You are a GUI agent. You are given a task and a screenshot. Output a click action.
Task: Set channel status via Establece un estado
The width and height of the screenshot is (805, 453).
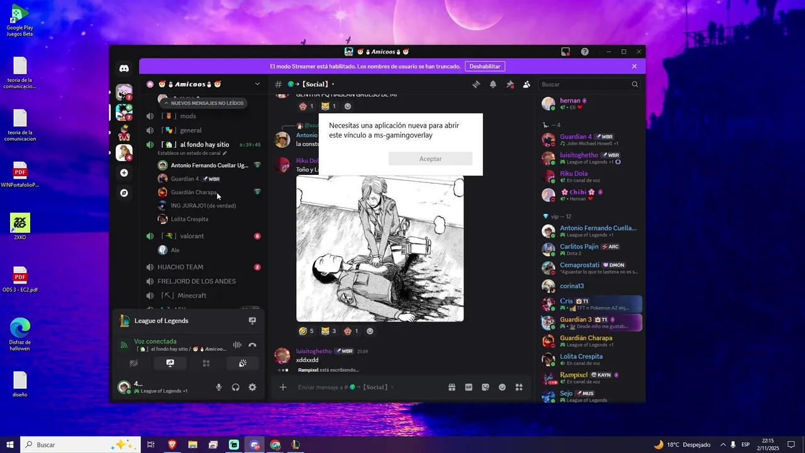[192, 153]
